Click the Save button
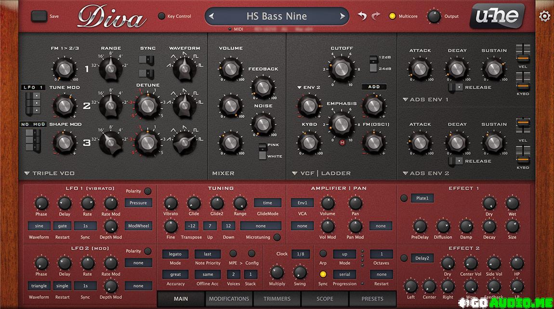 tap(39, 16)
